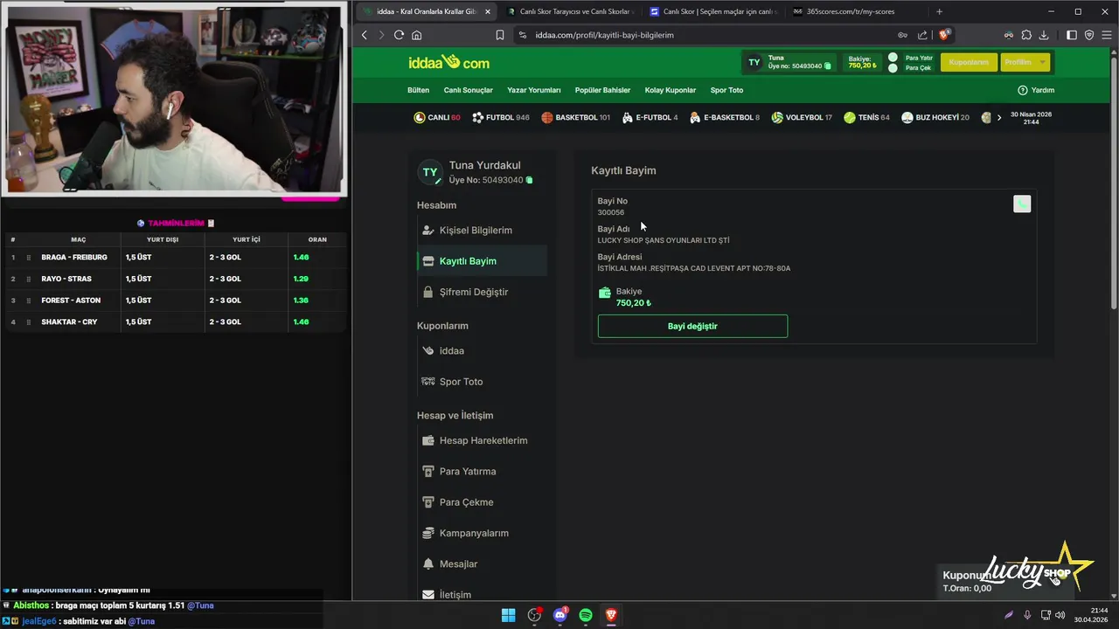Select the E-BASKETBOL 8 category

pyautogui.click(x=725, y=117)
